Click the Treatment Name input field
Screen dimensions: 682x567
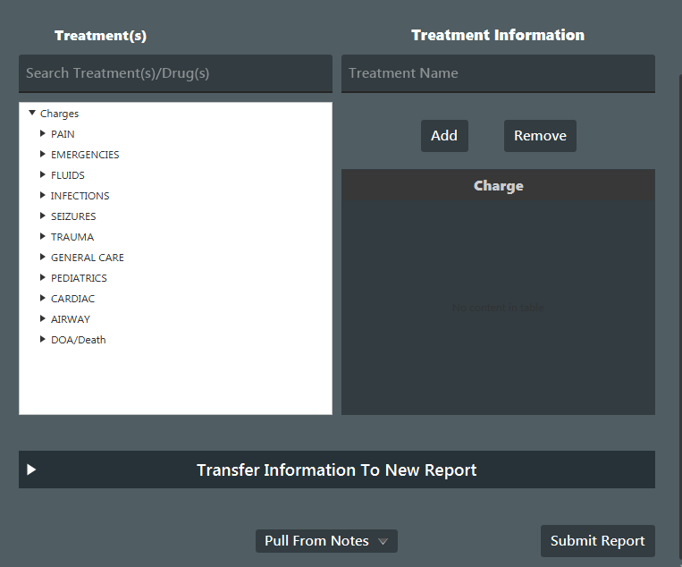point(498,73)
